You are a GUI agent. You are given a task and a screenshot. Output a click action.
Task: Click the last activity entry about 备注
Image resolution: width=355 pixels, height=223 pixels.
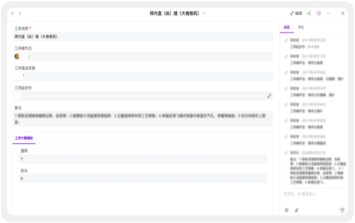pyautogui.click(x=315, y=167)
